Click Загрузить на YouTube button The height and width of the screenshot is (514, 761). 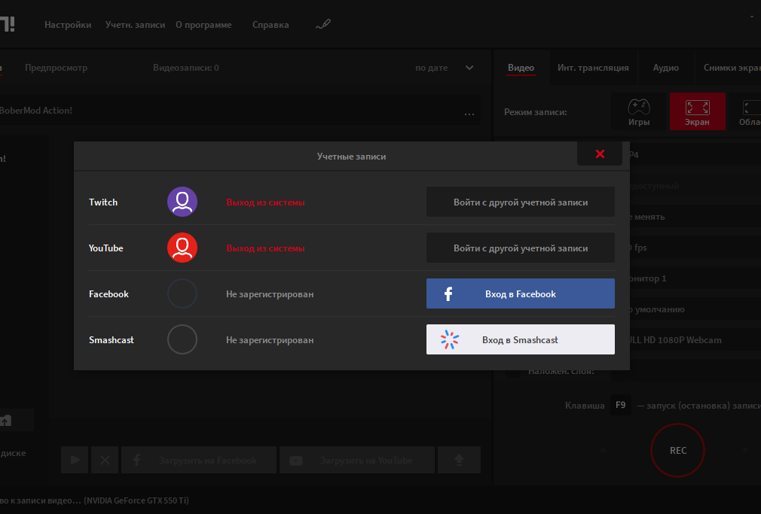[357, 460]
